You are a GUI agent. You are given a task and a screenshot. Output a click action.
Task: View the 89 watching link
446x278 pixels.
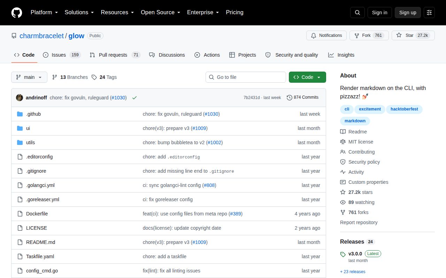pos(357,202)
